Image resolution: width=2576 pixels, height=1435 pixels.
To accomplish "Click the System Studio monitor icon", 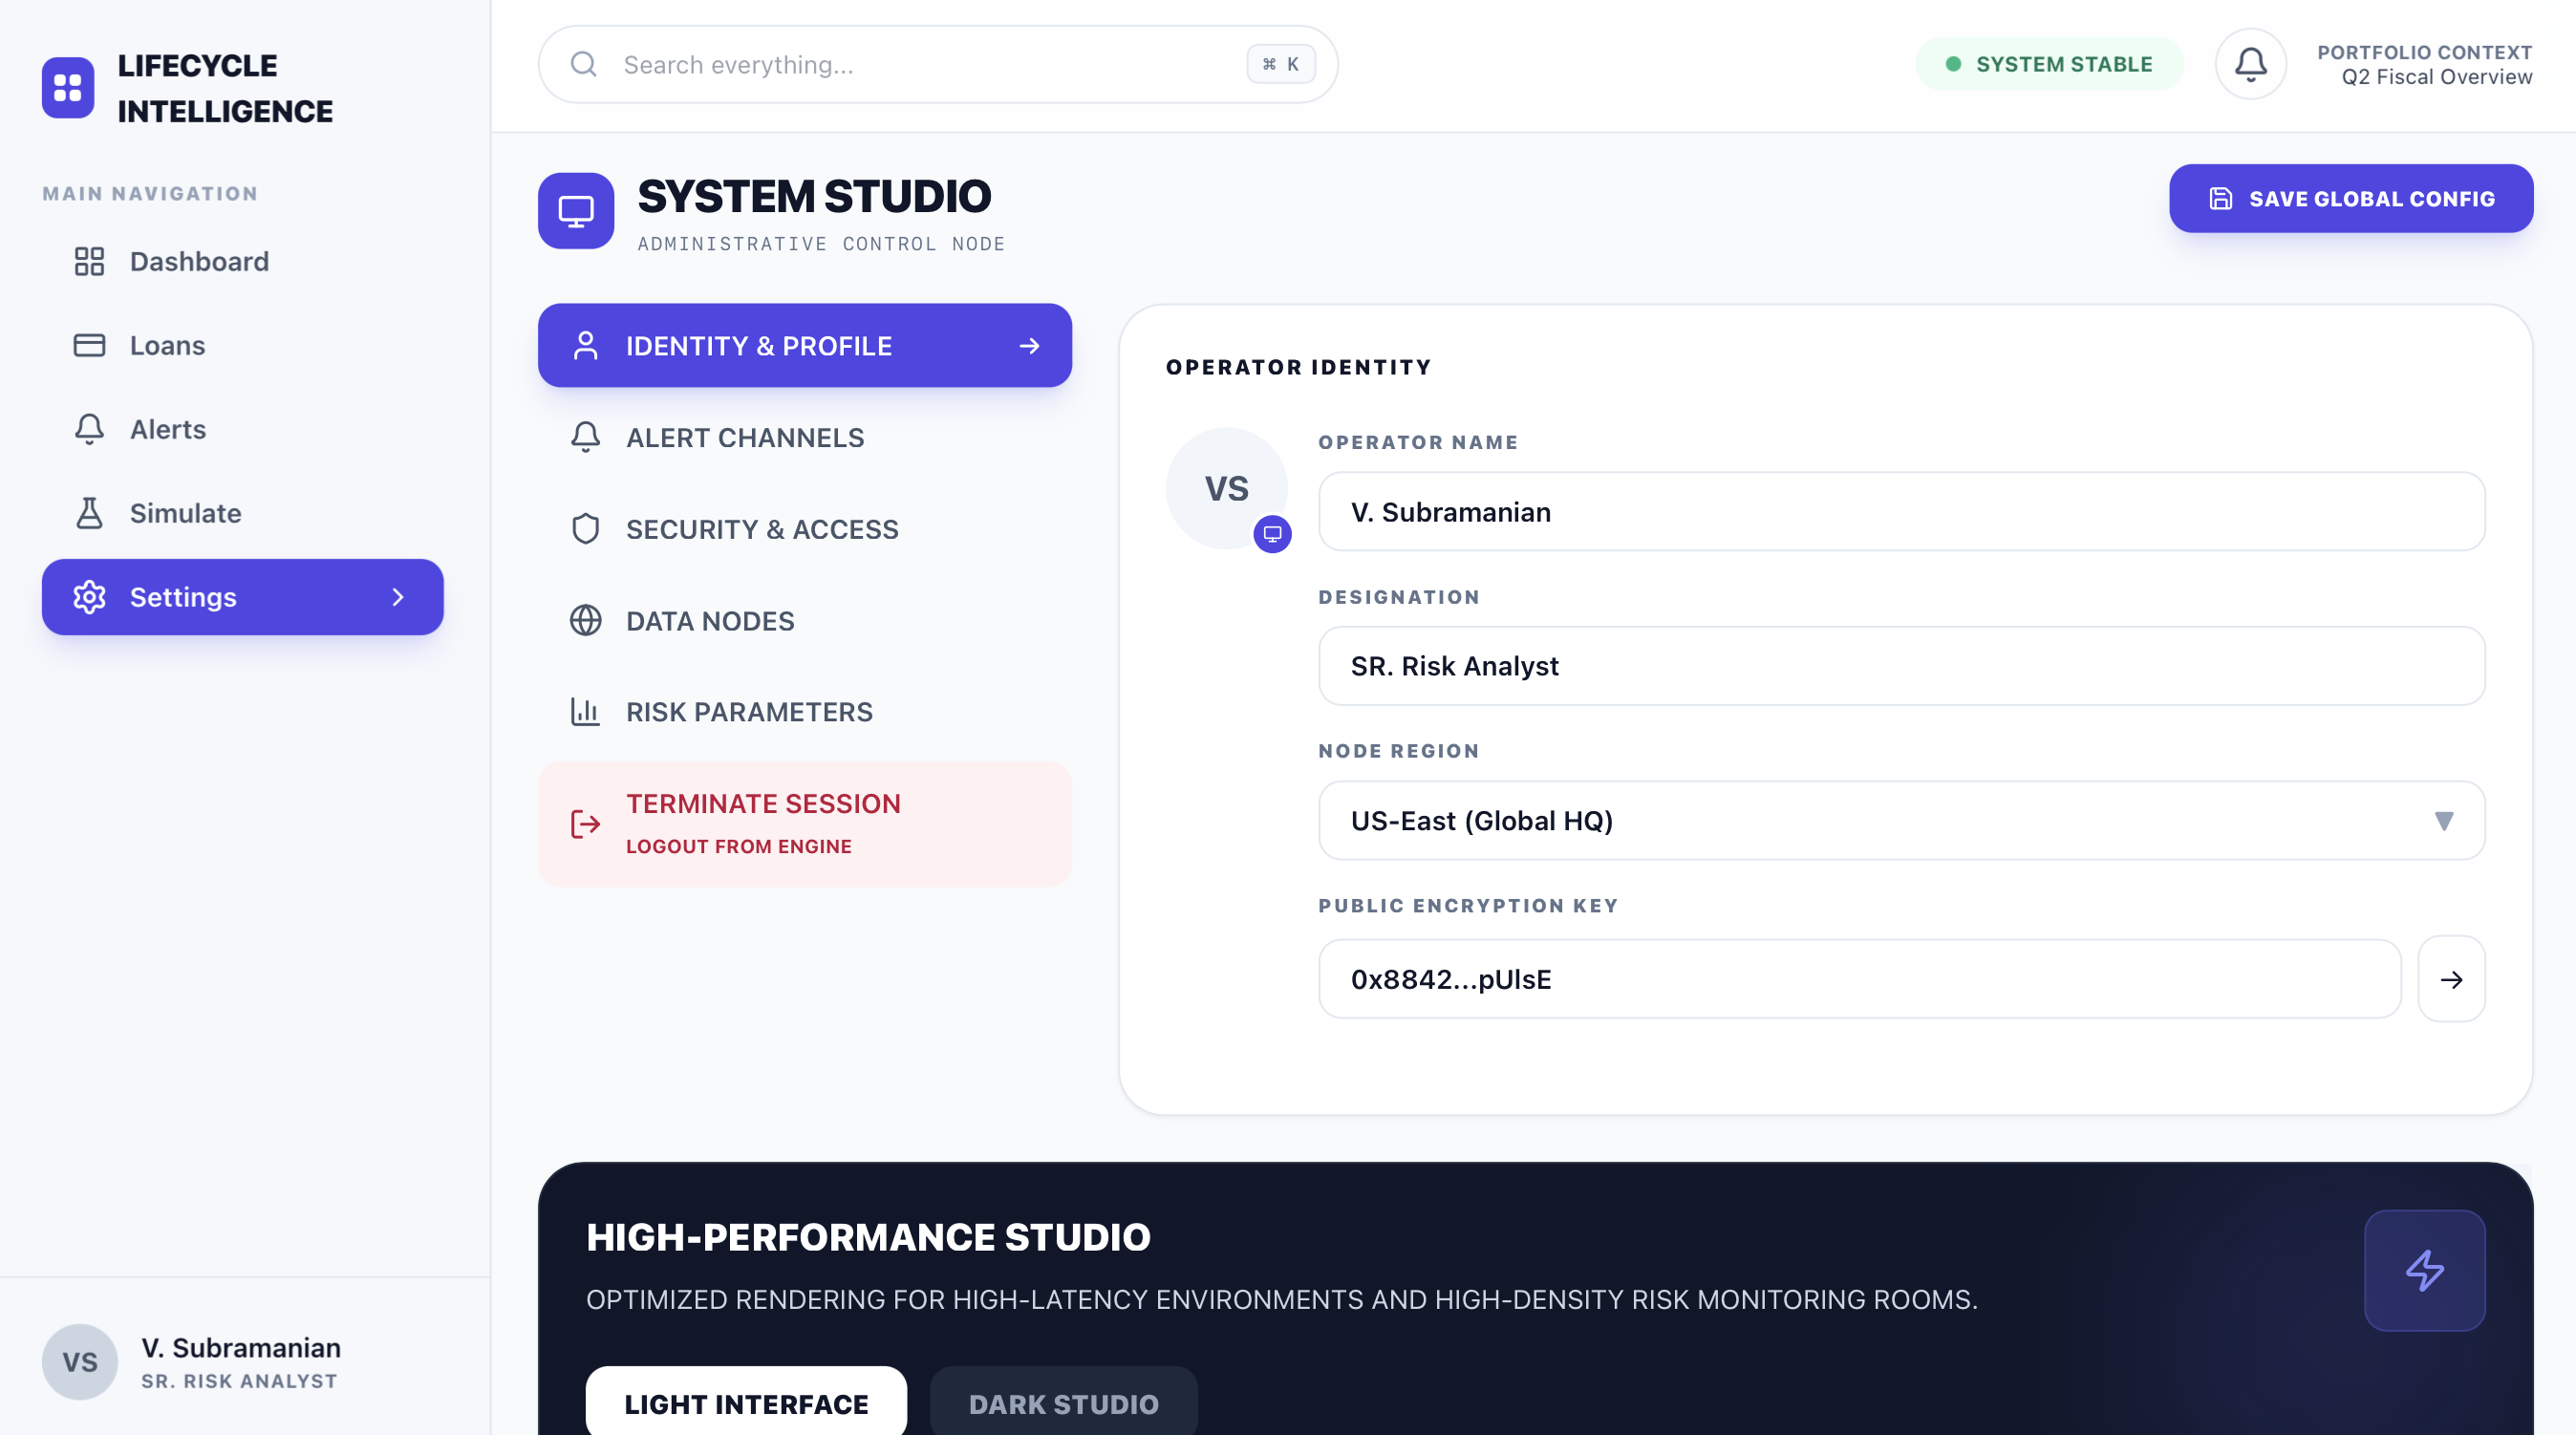I will [x=576, y=211].
